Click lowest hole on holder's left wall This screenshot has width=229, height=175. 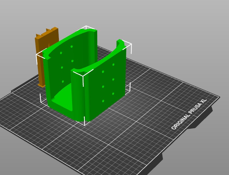pos(63,81)
